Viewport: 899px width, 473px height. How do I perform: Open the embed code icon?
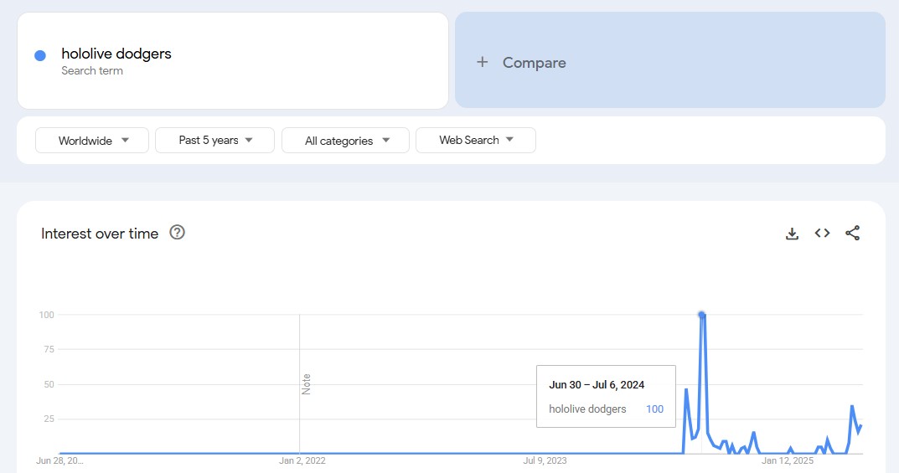coord(822,234)
